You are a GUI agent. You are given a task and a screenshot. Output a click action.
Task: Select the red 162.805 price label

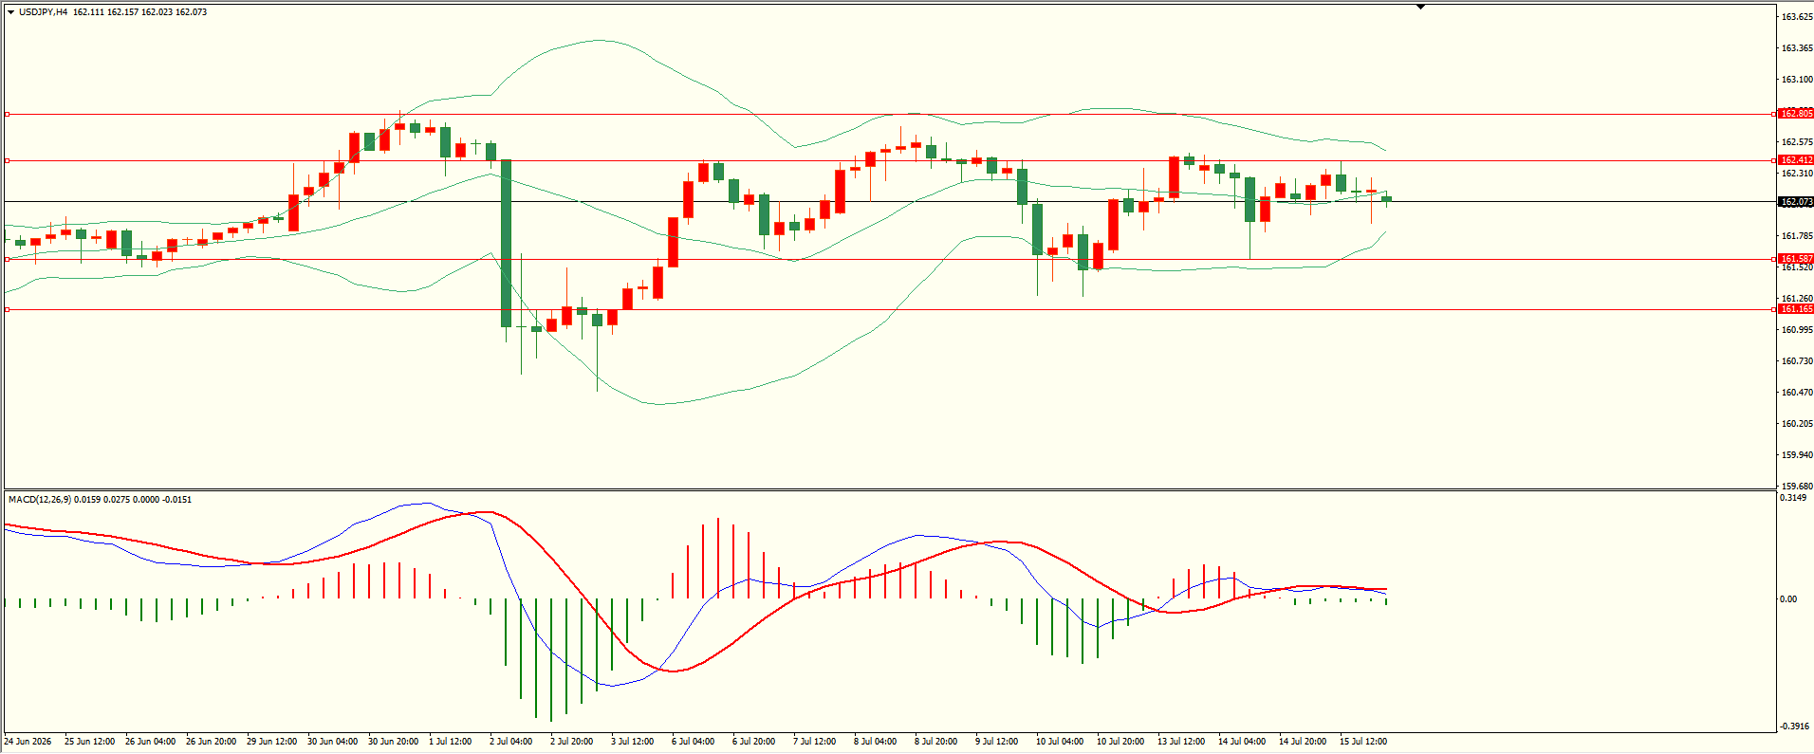tap(1796, 114)
